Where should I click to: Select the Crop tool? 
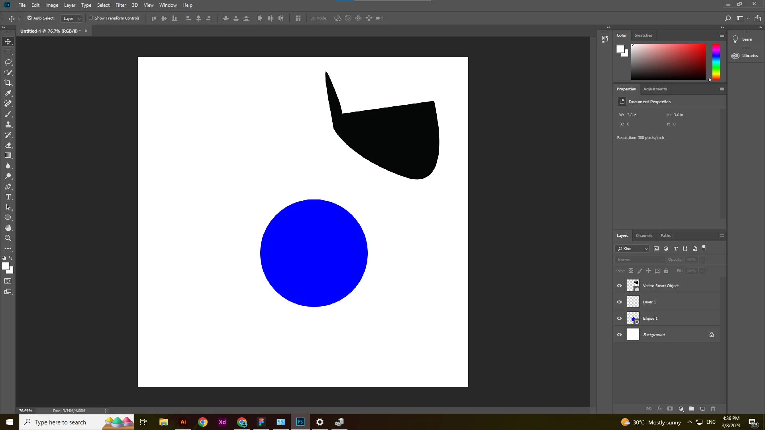coord(8,83)
